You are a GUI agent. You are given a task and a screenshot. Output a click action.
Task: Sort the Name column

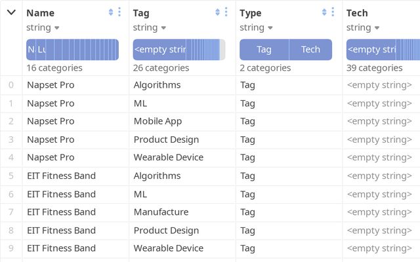pos(111,12)
